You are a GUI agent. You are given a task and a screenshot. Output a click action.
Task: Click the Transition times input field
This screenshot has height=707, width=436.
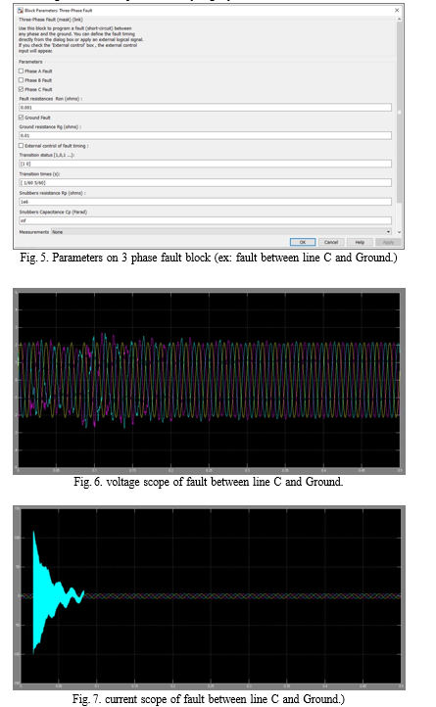(205, 182)
